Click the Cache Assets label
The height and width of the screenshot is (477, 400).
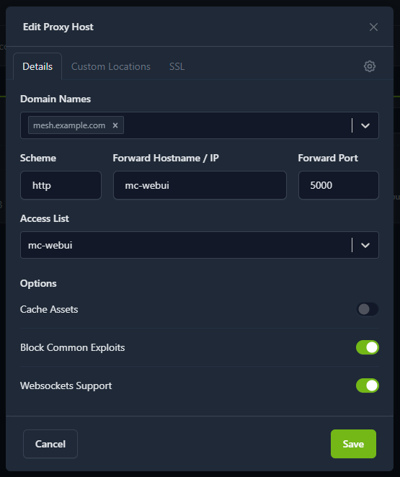(x=49, y=309)
